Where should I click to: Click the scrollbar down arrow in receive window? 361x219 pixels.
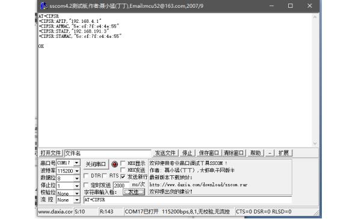tap(315, 143)
